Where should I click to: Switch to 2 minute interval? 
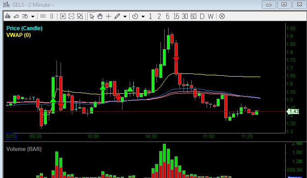[x=159, y=16]
